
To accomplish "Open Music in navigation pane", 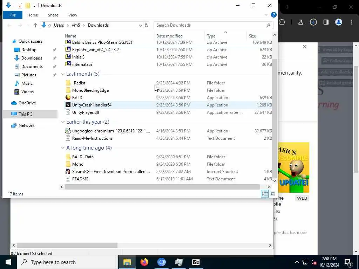I will [x=27, y=83].
